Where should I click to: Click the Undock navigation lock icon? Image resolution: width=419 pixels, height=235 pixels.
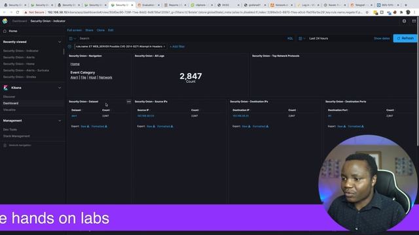5,145
